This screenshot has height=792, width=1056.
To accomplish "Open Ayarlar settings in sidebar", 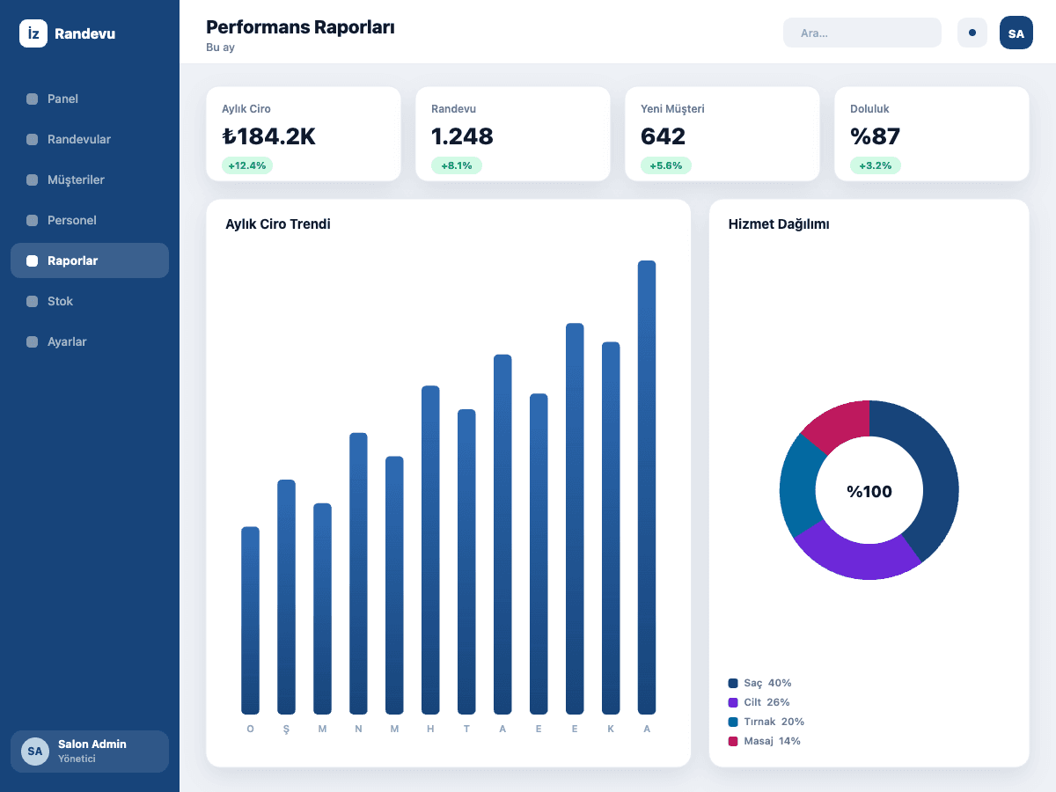I will pos(90,341).
